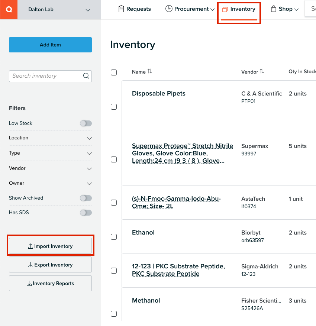Open the (s)-N-Fmoc-Gamma-Iodo-Abu-Ome item link
Image resolution: width=316 pixels, height=326 pixels.
tap(176, 202)
